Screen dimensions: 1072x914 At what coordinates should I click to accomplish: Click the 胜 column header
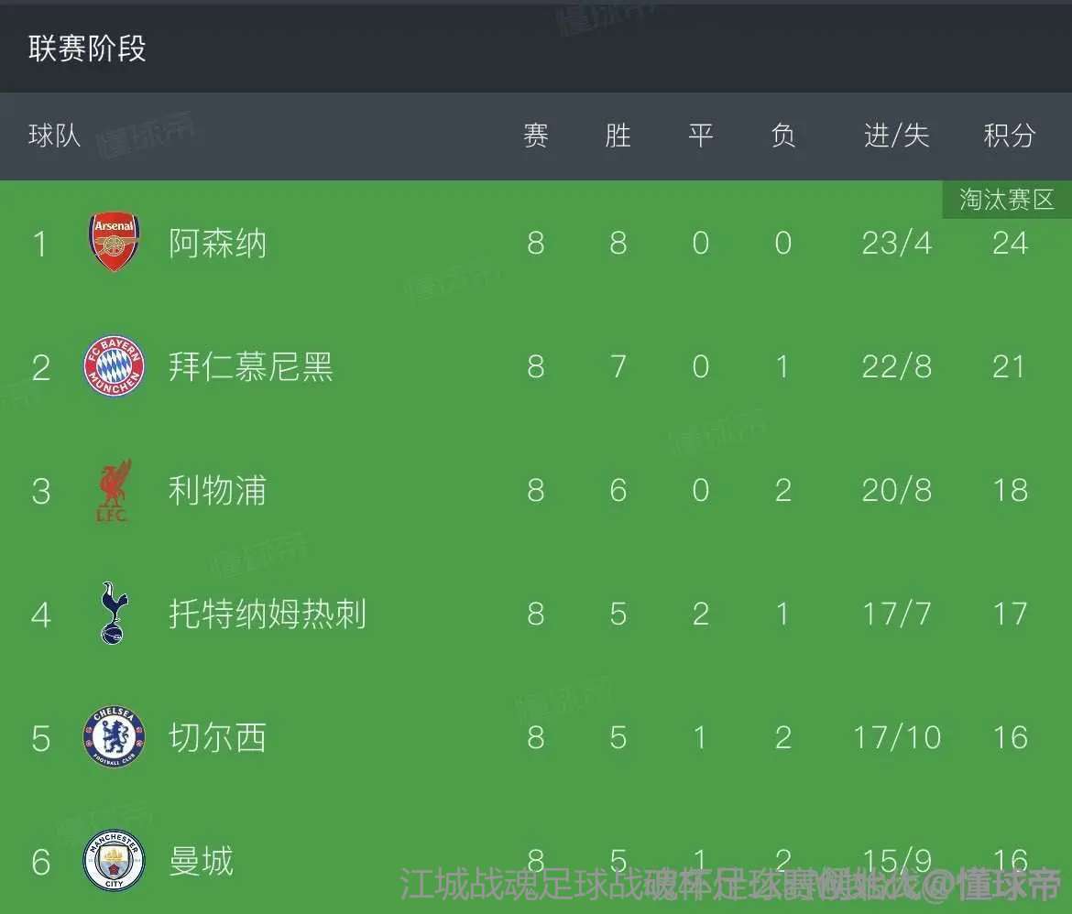618,136
